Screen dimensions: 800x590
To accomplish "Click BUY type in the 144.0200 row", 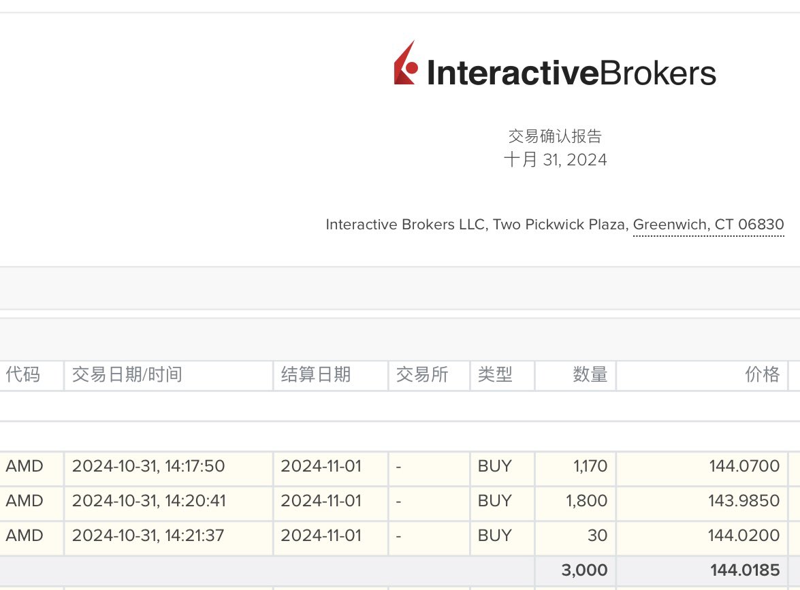I will point(494,536).
